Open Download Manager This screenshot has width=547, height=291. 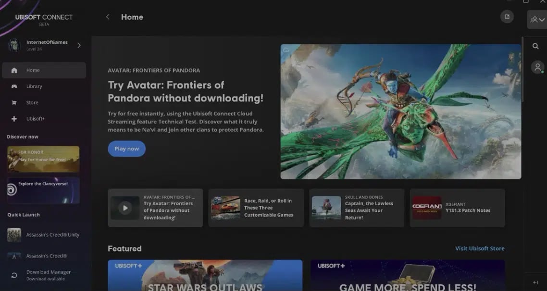44,275
